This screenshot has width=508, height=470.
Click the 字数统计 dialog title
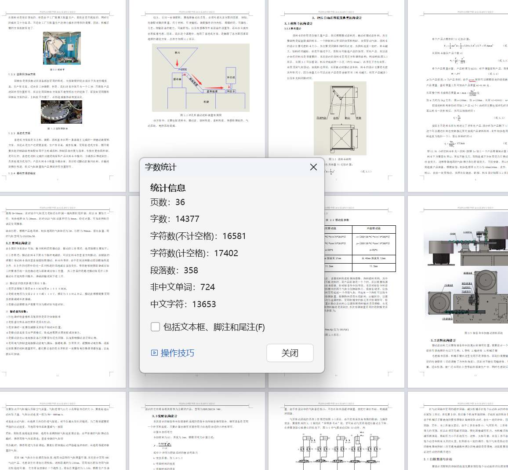pos(161,167)
